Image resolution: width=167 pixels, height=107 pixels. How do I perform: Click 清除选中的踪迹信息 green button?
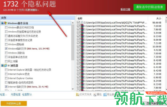pyautogui.click(x=149, y=7)
